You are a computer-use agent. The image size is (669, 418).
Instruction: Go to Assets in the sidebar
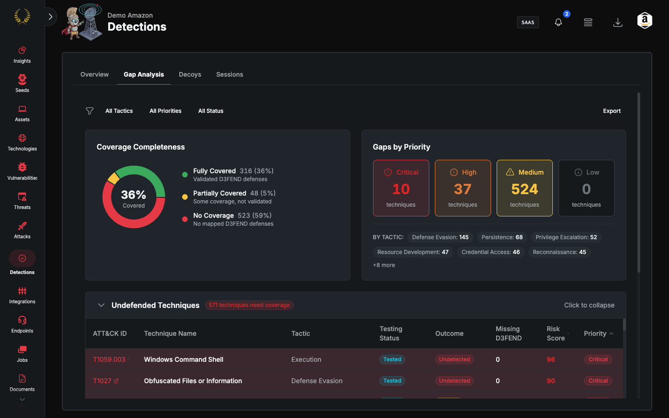[22, 113]
